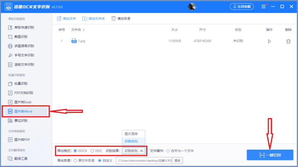This screenshot has width=298, height=167.
Task: Click the 添加文件 toolbar button
Action: coord(66,19)
